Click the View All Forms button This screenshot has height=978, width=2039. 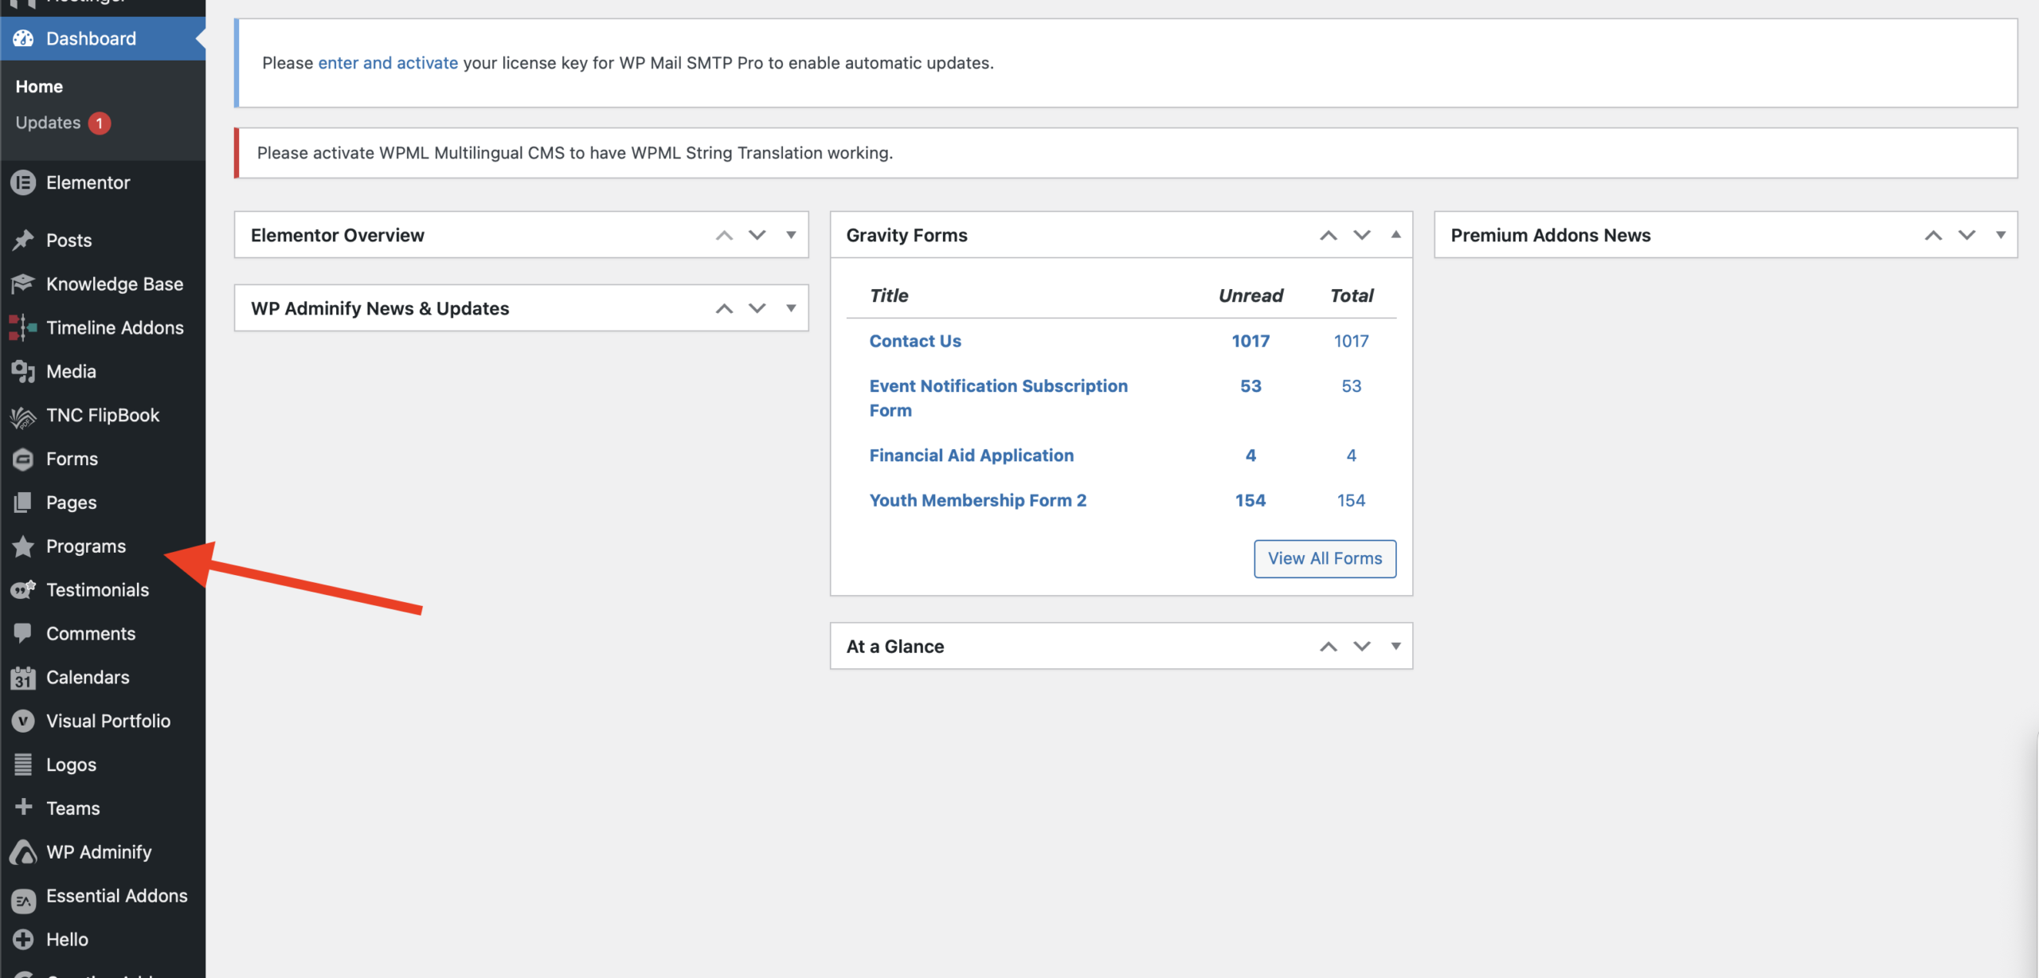(1325, 558)
